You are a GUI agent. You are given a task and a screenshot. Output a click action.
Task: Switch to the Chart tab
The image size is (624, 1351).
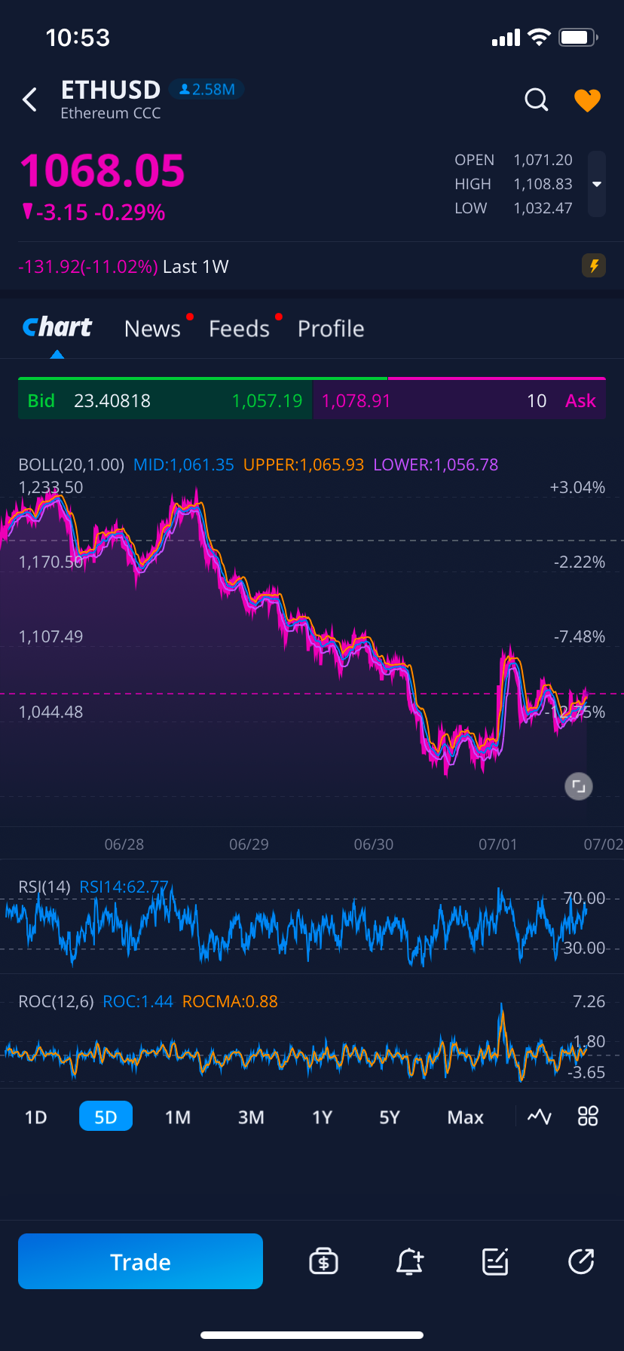click(57, 327)
